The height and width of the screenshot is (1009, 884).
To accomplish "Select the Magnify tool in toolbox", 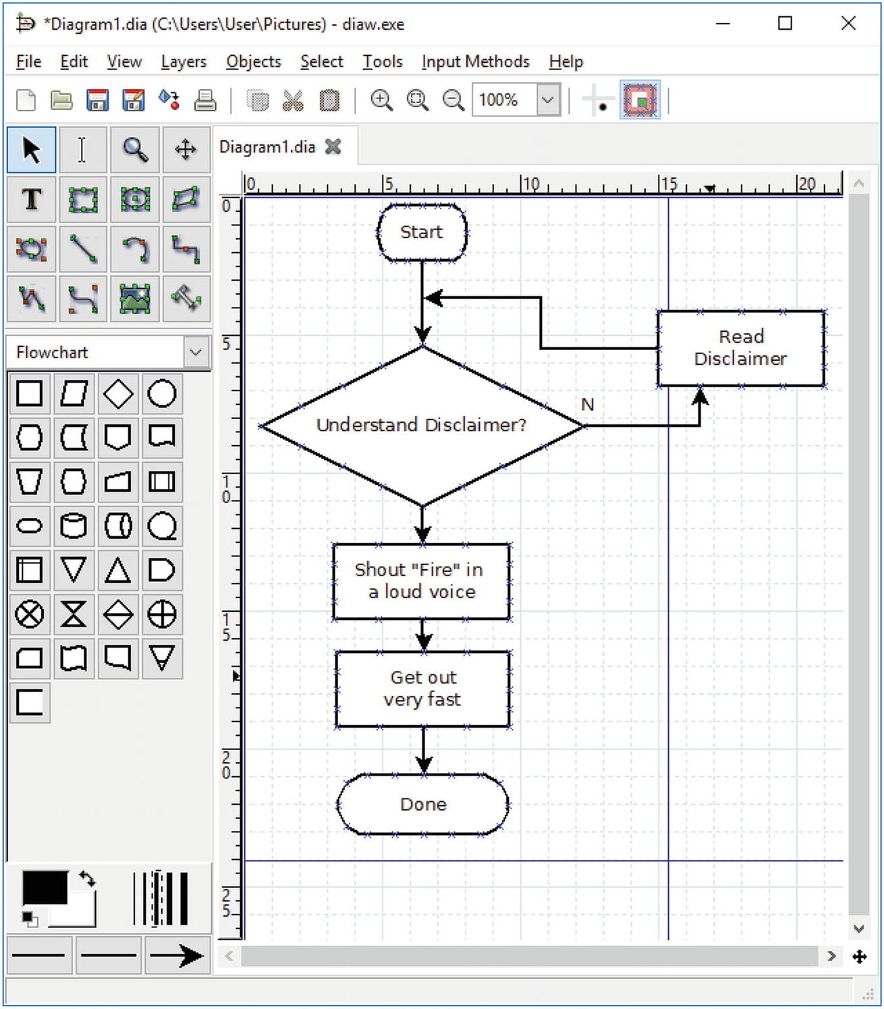I will (x=135, y=150).
